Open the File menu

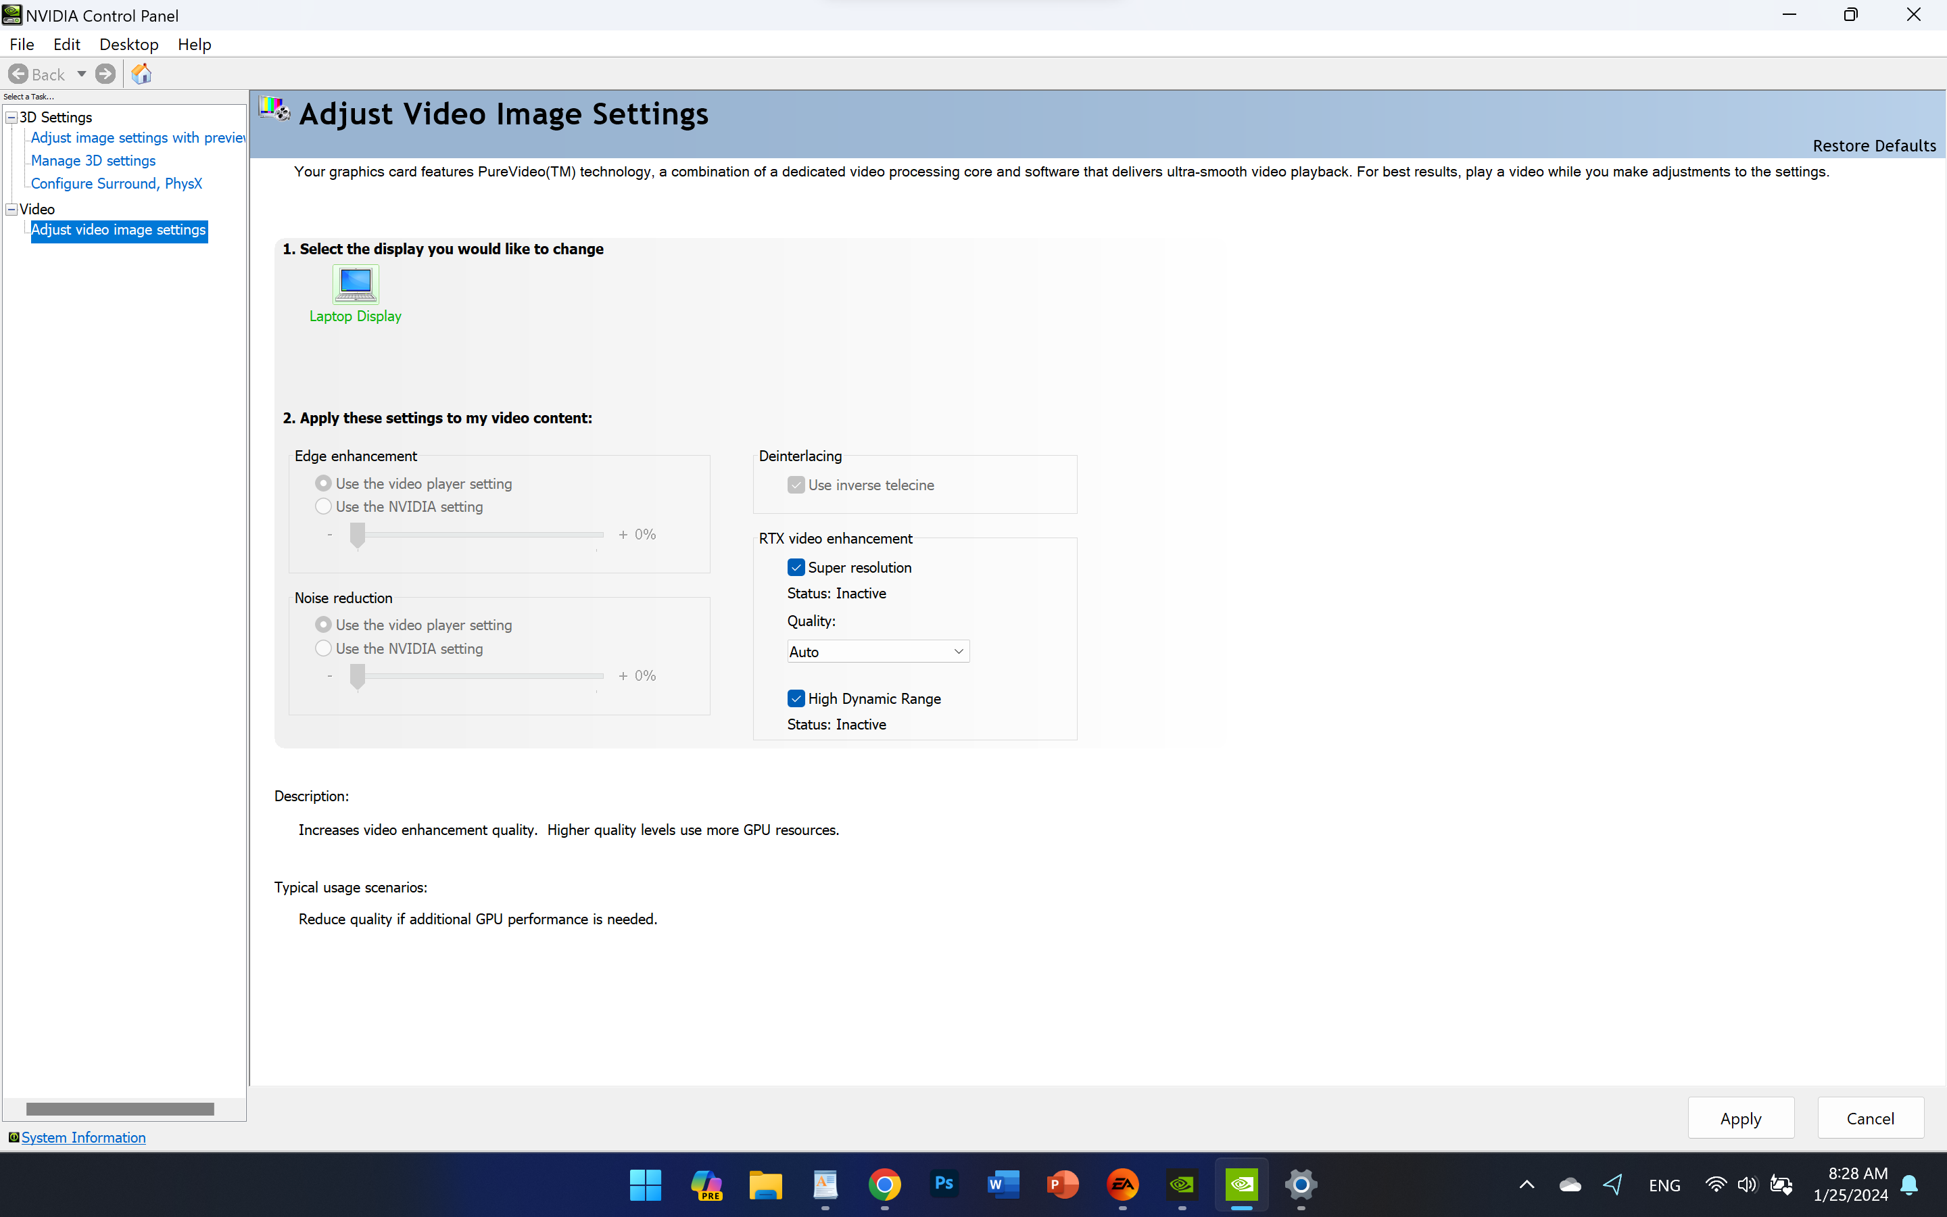(x=22, y=44)
